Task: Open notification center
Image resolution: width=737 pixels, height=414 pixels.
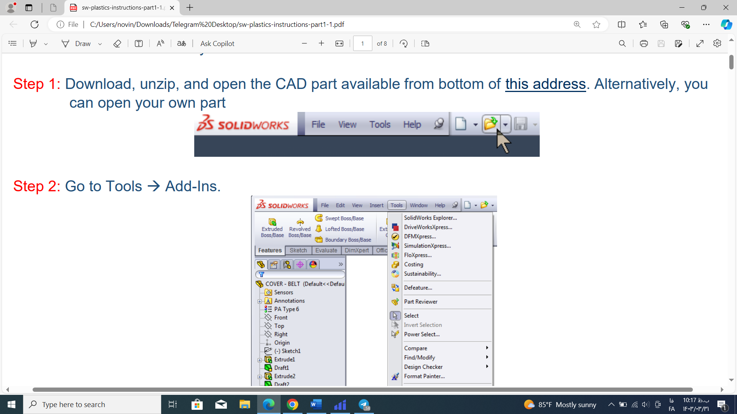Action: [722, 404]
